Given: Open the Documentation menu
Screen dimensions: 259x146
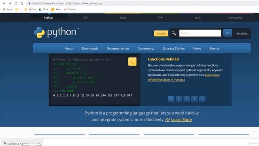Looking at the screenshot, I should [x=118, y=49].
